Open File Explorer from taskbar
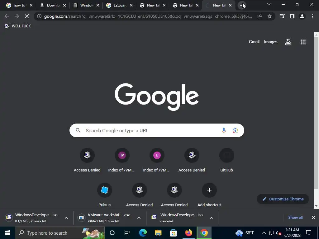Viewport: 319px width, 239px height. 158,233
